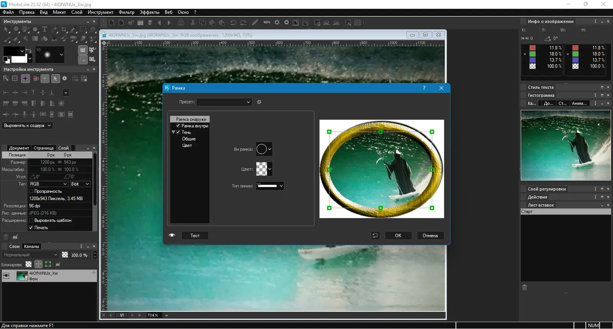Screen dimensions: 613x329
Task: Click the help question mark in Рамка dialog
Action: [x=424, y=88]
